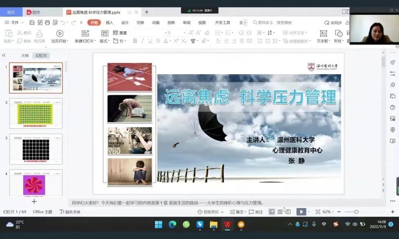Open the 文件 menu dropdown
This screenshot has height=239, width=399.
(15, 22)
